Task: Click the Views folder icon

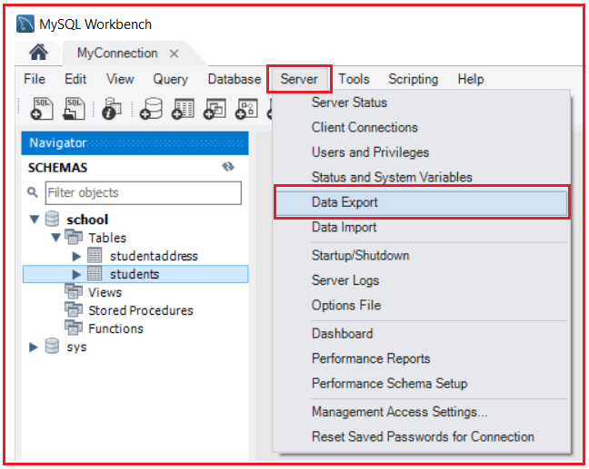Action: pyautogui.click(x=74, y=291)
